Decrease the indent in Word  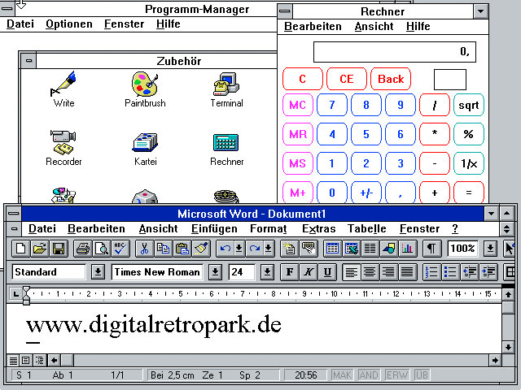pyautogui.click(x=469, y=272)
